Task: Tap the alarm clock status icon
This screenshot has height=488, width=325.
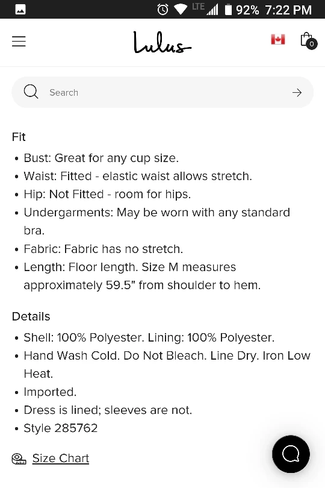Action: pos(162,10)
